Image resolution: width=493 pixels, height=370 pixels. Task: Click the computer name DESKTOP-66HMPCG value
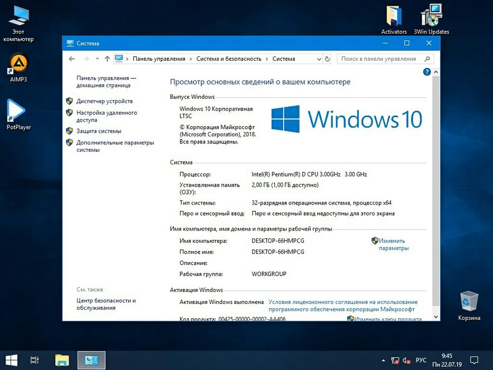(278, 241)
